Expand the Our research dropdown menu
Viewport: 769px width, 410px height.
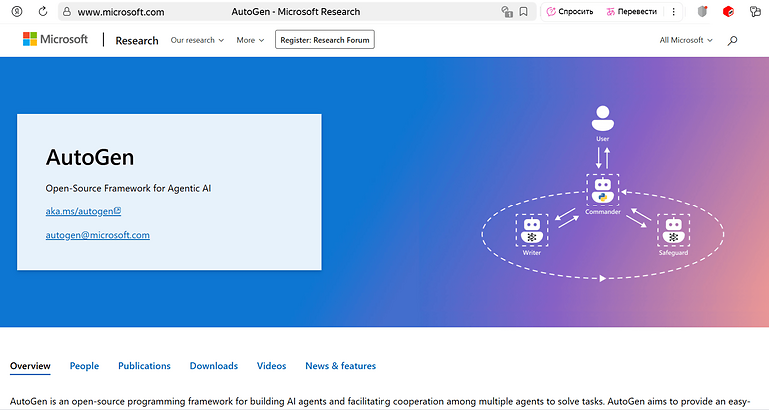pos(197,40)
